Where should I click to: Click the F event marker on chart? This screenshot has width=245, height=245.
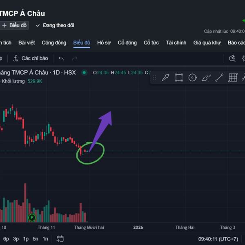[x=32, y=218]
